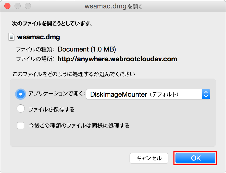Click 'DiskImageMounter (デフォルト)' text in combo box

coord(134,94)
